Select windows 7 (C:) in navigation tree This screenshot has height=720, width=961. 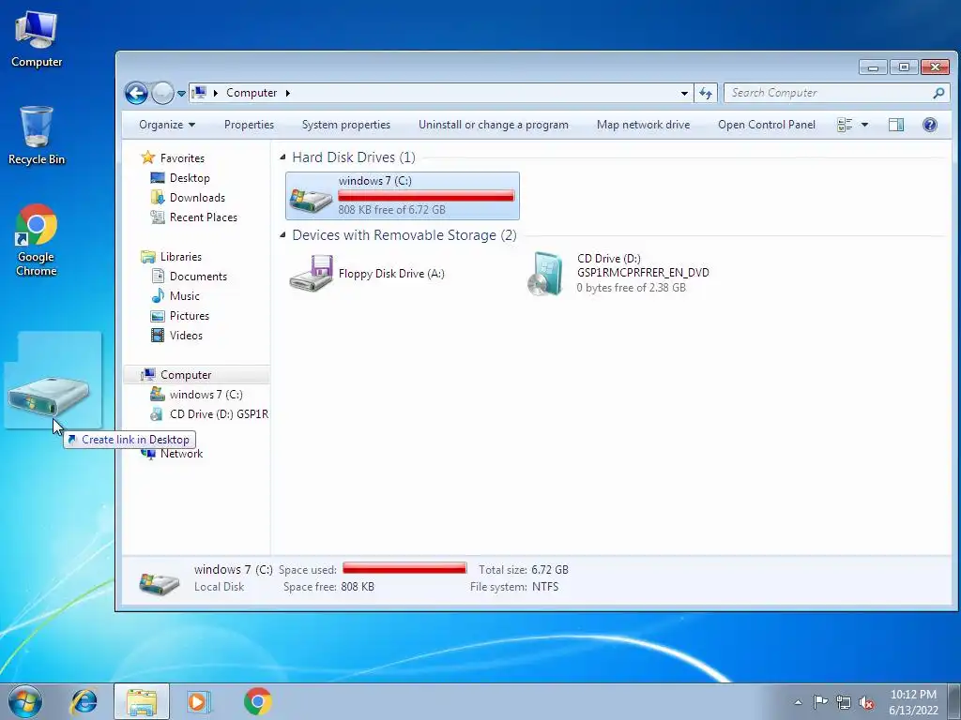click(x=197, y=395)
